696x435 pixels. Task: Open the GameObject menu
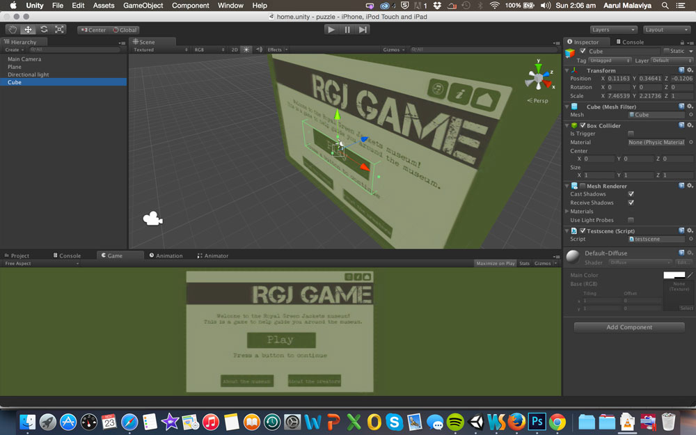pyautogui.click(x=143, y=6)
